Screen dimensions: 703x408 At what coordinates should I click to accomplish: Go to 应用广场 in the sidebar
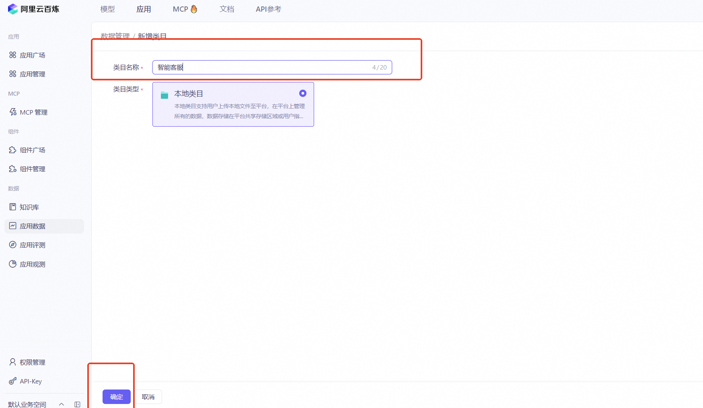[44, 55]
